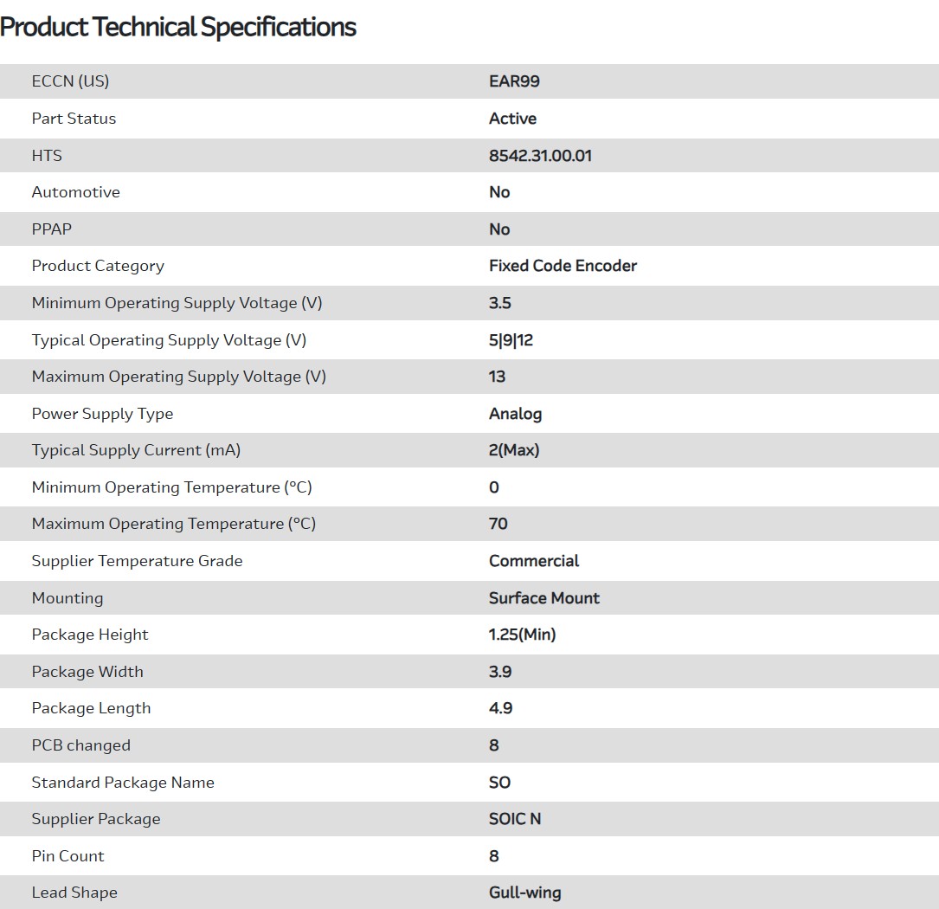Viewport: 939px width, 909px height.
Task: Select the Gull-wing lead shape value
Action: (x=524, y=893)
